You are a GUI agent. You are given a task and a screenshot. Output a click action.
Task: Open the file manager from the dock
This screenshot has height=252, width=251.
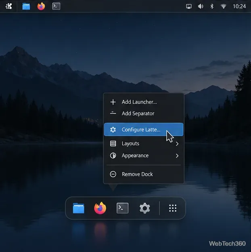pos(78,208)
